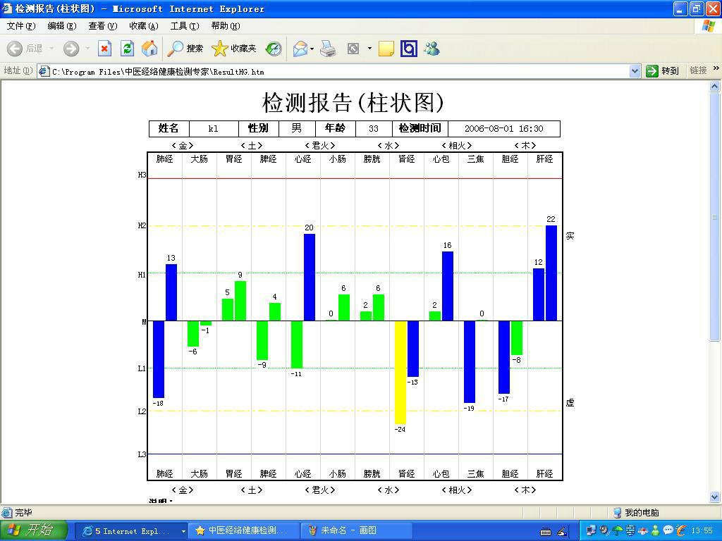
Task: Click the blue 20 bar for 心经
Action: (310, 277)
